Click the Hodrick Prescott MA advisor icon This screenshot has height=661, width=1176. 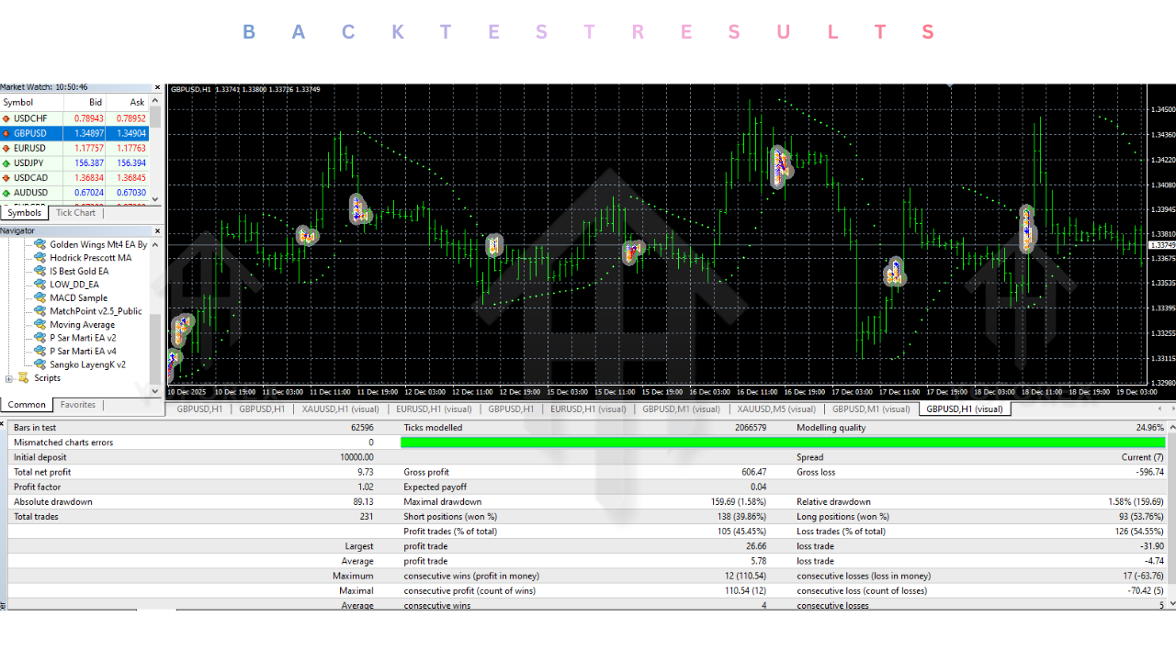click(40, 258)
